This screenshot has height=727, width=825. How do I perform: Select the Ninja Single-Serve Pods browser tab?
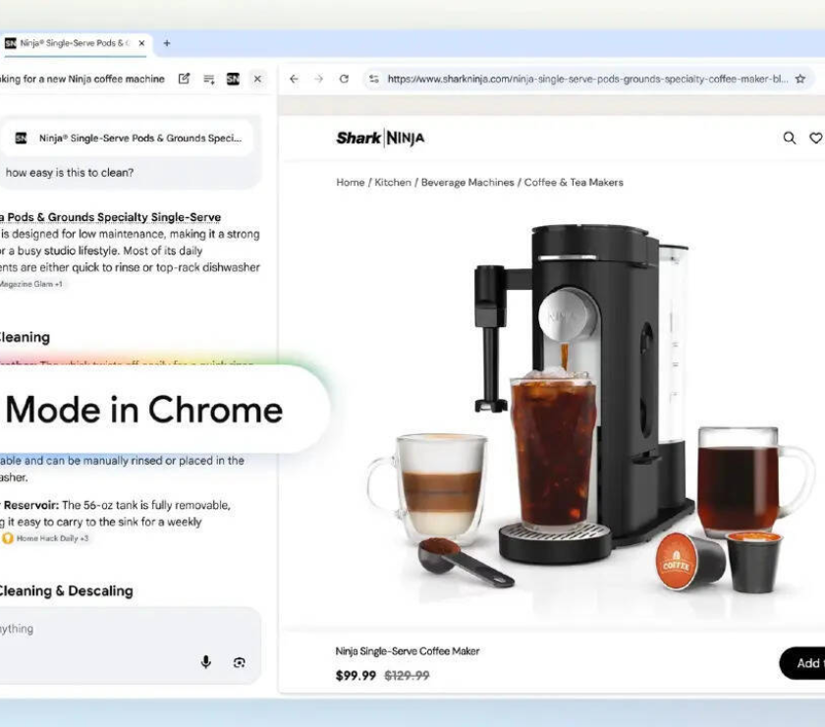tap(71, 43)
